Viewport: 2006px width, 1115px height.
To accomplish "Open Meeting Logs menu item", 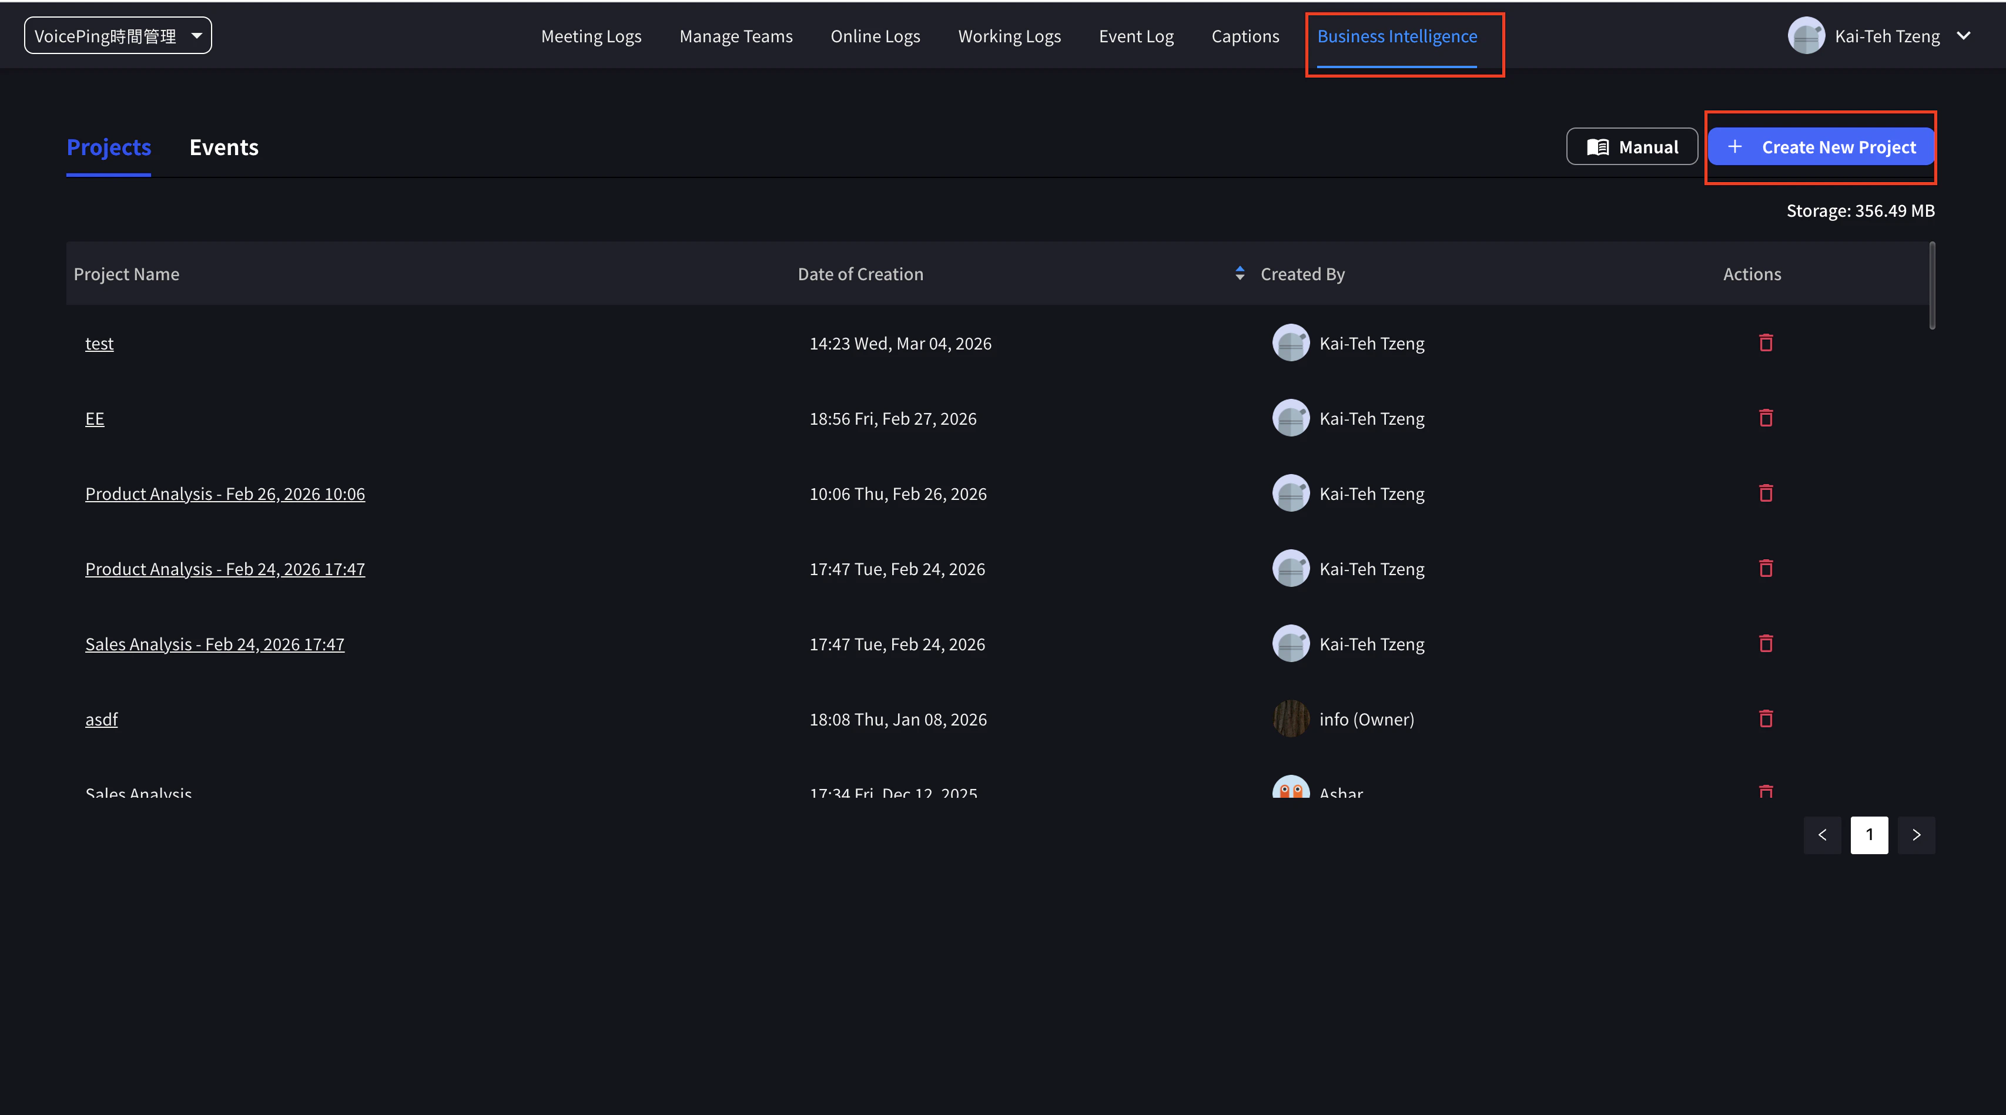I will pyautogui.click(x=591, y=36).
